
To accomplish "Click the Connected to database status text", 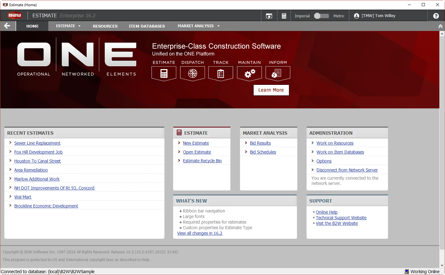I will coord(48,272).
